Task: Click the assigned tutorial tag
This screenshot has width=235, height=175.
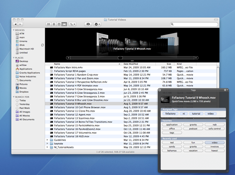Action: (x=196, y=113)
